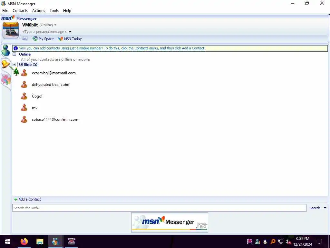Click Add a Contact
Screen dimensions: 330x248
click(x=28, y=199)
